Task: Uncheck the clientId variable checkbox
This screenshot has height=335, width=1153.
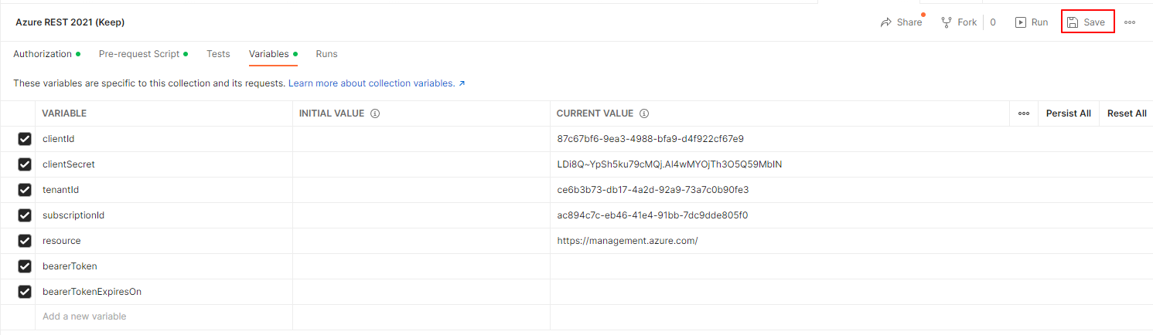Action: (x=25, y=139)
